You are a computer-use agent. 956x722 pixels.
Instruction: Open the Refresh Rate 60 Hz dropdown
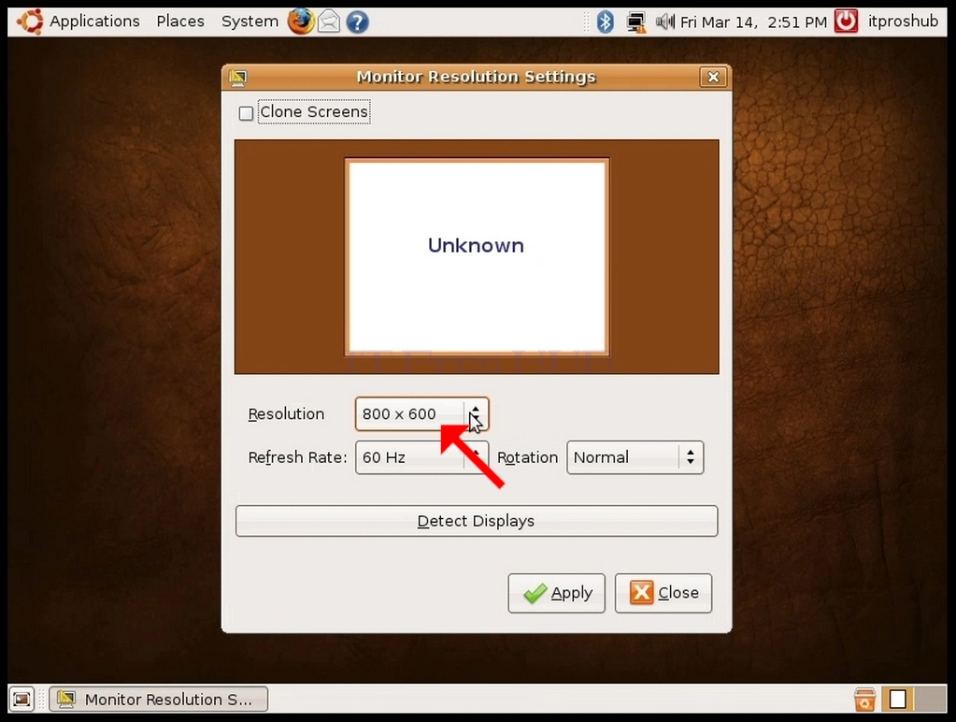pos(421,457)
